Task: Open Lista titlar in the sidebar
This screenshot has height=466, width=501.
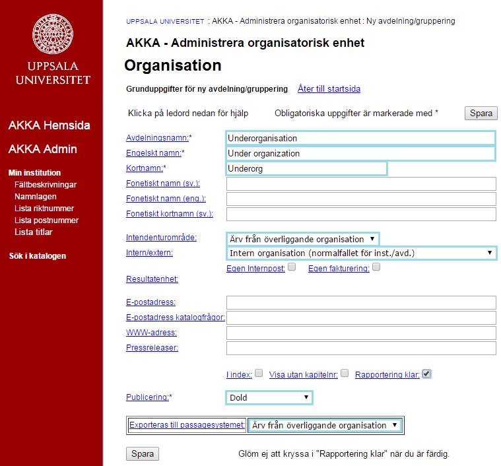Action: [33, 232]
